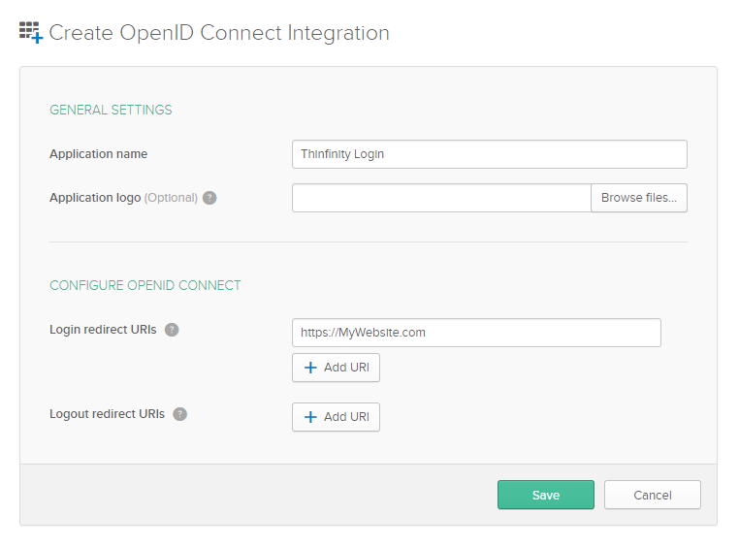Click the Application logo label

tap(123, 198)
